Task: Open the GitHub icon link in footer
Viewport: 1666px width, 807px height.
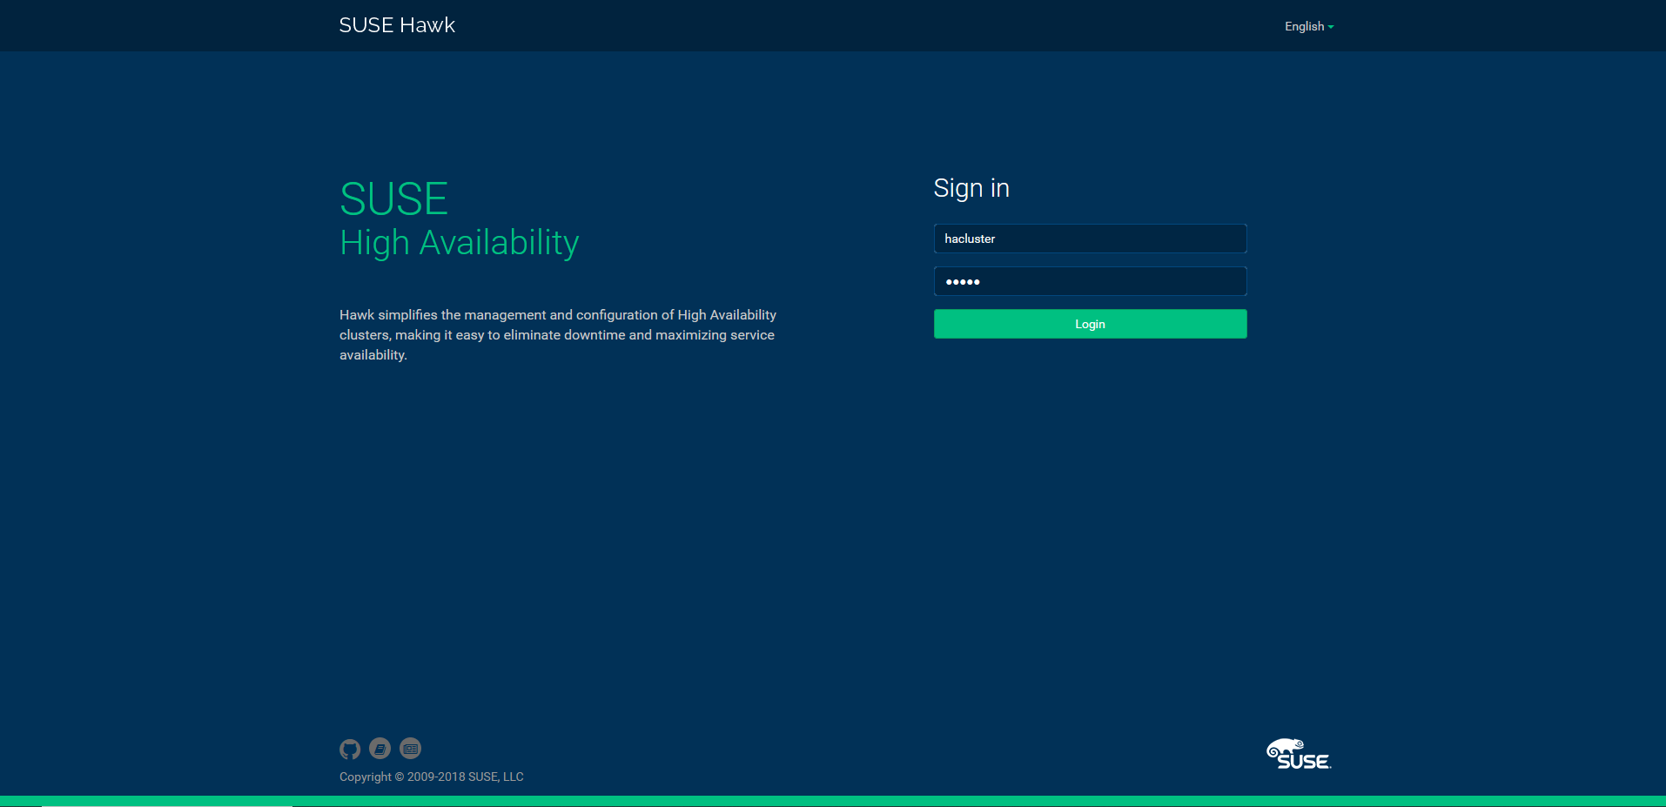Action: tap(350, 749)
